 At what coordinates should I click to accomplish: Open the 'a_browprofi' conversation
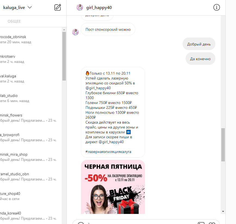tap(31, 137)
